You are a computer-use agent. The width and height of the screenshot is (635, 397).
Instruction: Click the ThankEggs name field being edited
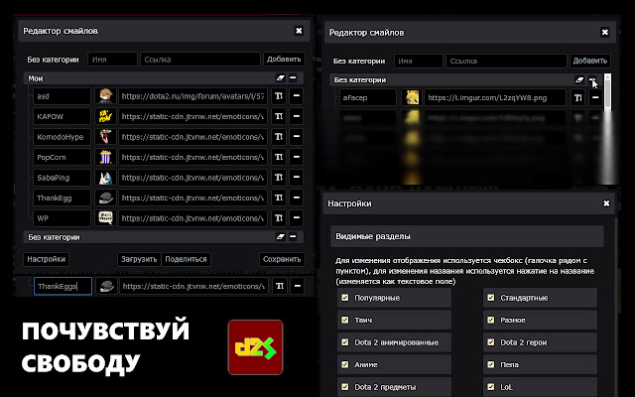click(63, 286)
